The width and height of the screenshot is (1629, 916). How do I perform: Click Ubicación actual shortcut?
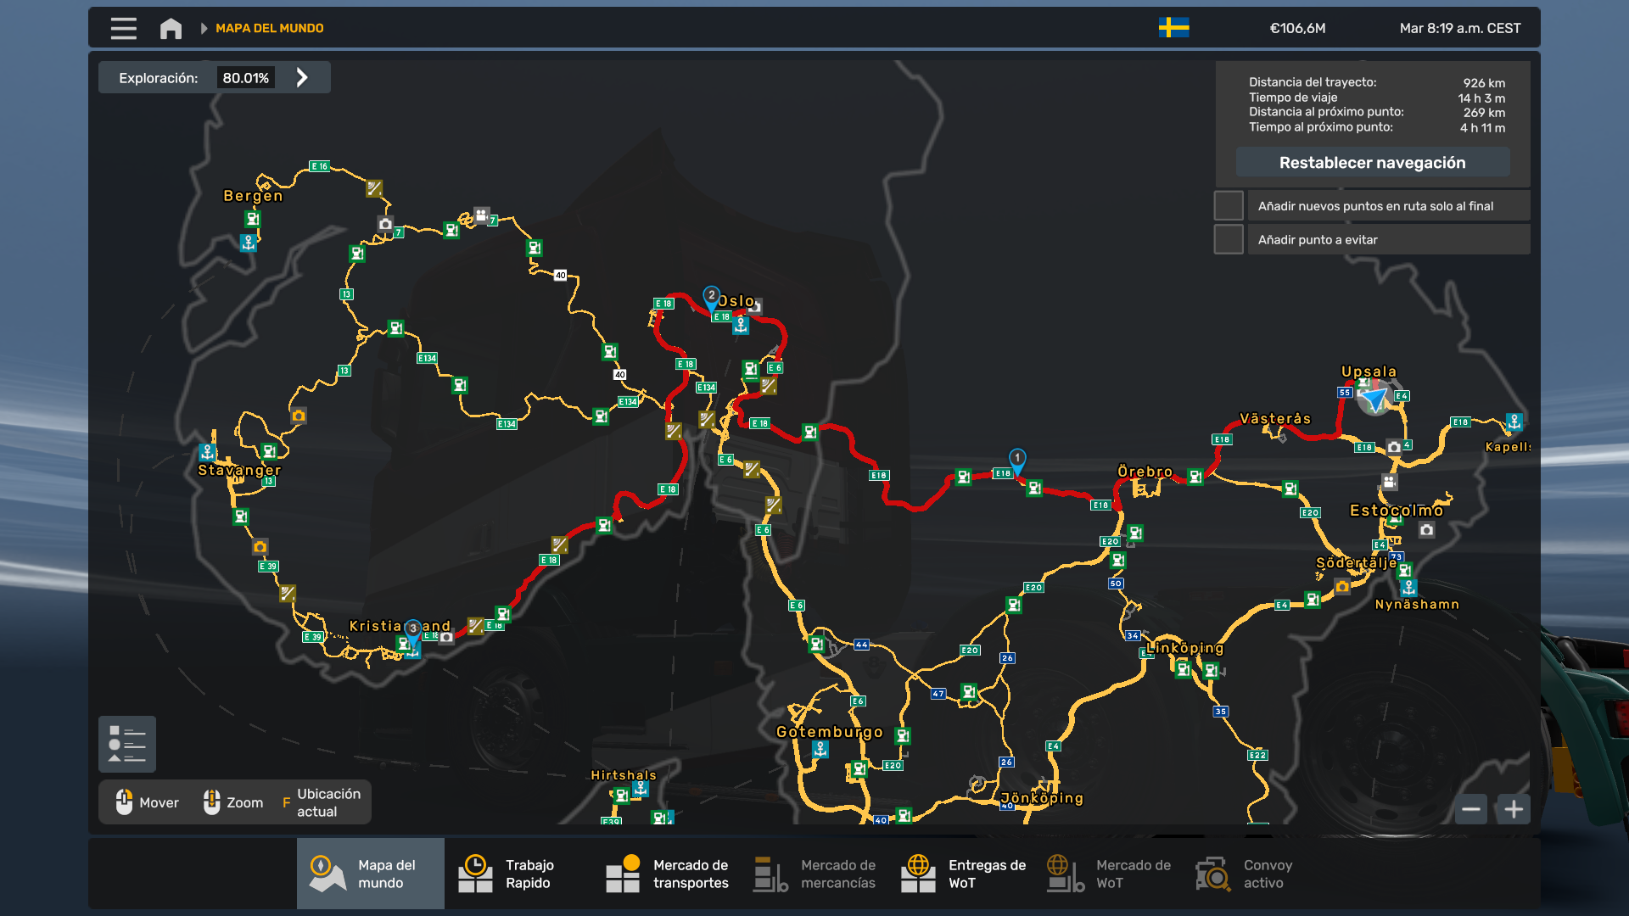point(321,802)
